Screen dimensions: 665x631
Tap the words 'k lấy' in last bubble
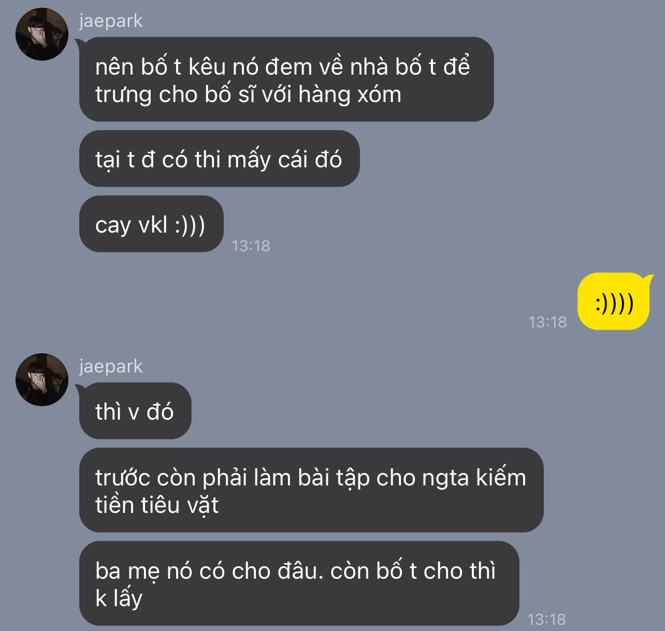coord(119,598)
